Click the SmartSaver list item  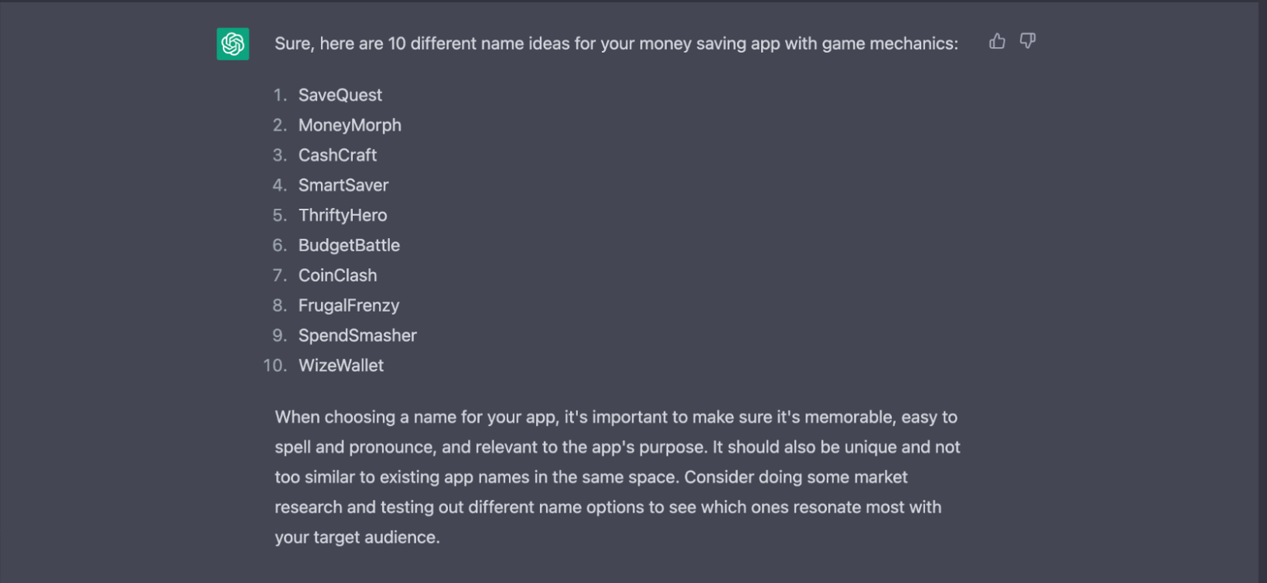tap(343, 186)
